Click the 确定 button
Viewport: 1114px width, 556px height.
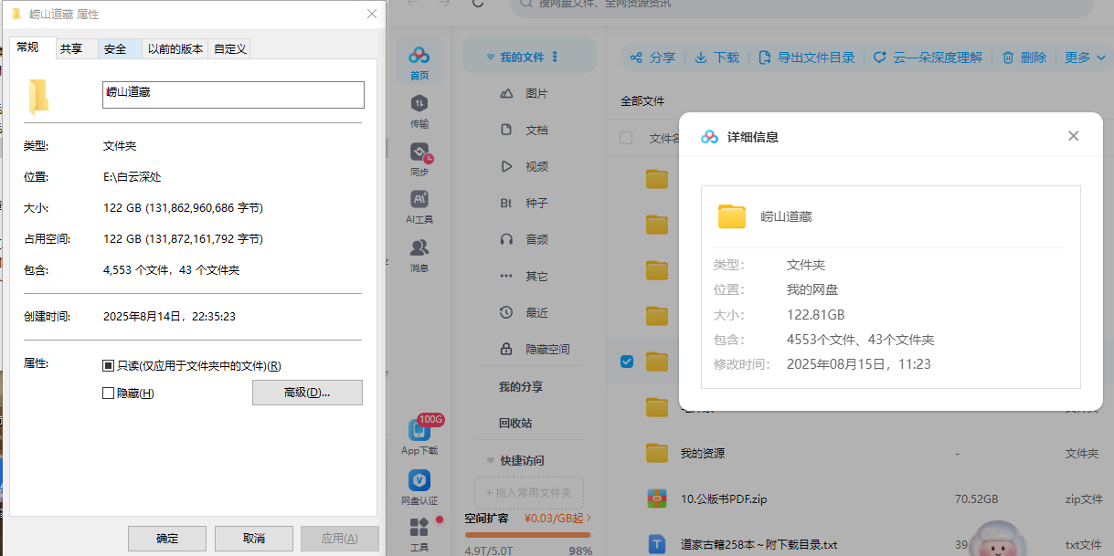coord(167,538)
